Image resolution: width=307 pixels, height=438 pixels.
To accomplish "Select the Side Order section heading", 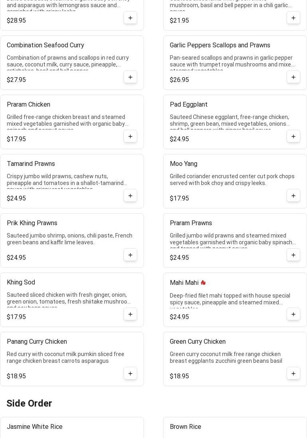I will pos(29,403).
